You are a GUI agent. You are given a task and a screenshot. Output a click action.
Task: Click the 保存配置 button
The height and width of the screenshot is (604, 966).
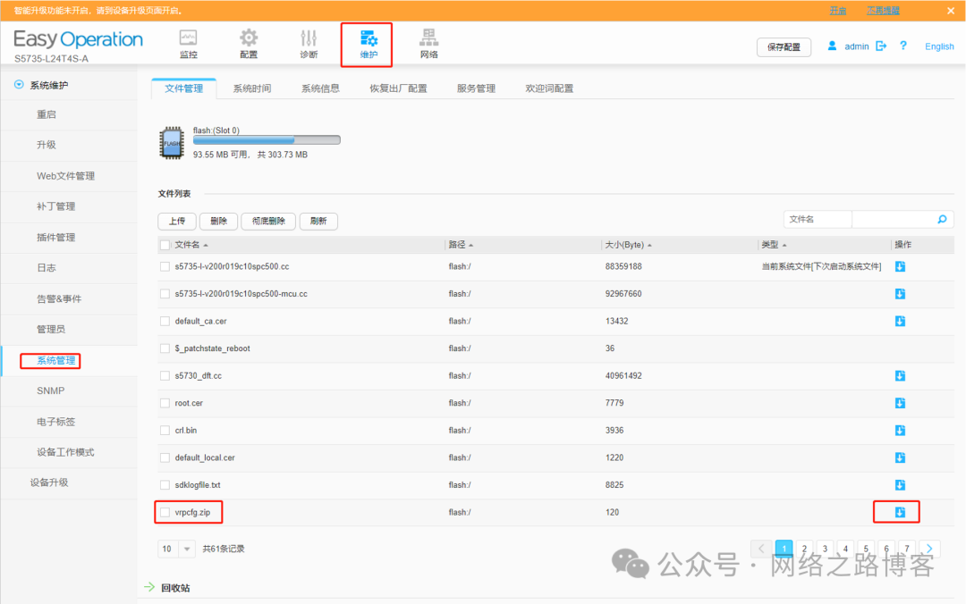pos(784,46)
